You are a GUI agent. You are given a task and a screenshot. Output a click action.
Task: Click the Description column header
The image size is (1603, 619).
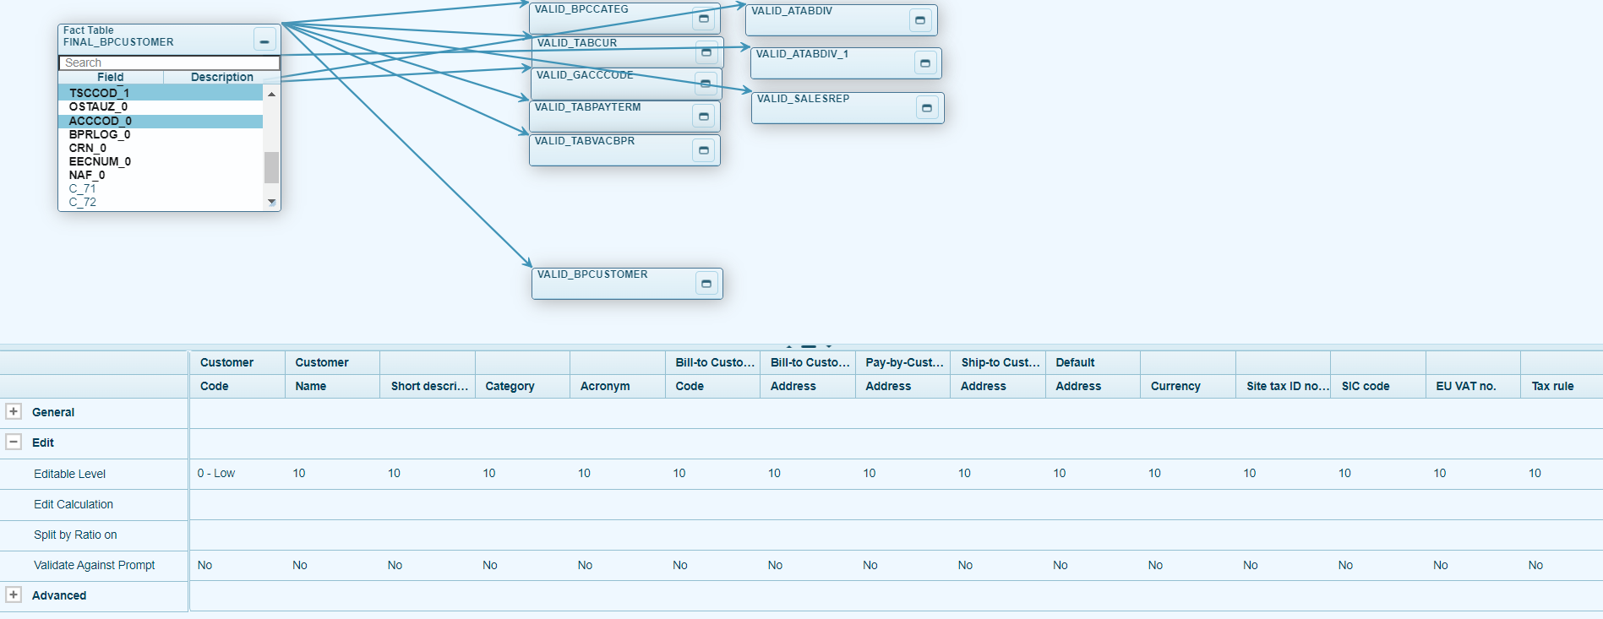pos(221,77)
